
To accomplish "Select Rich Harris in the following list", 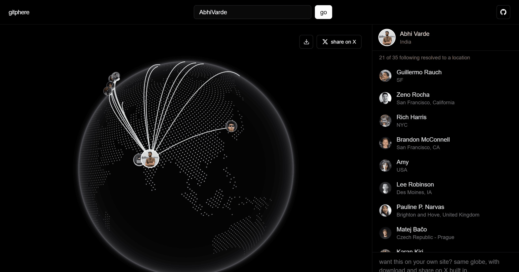I will point(445,121).
